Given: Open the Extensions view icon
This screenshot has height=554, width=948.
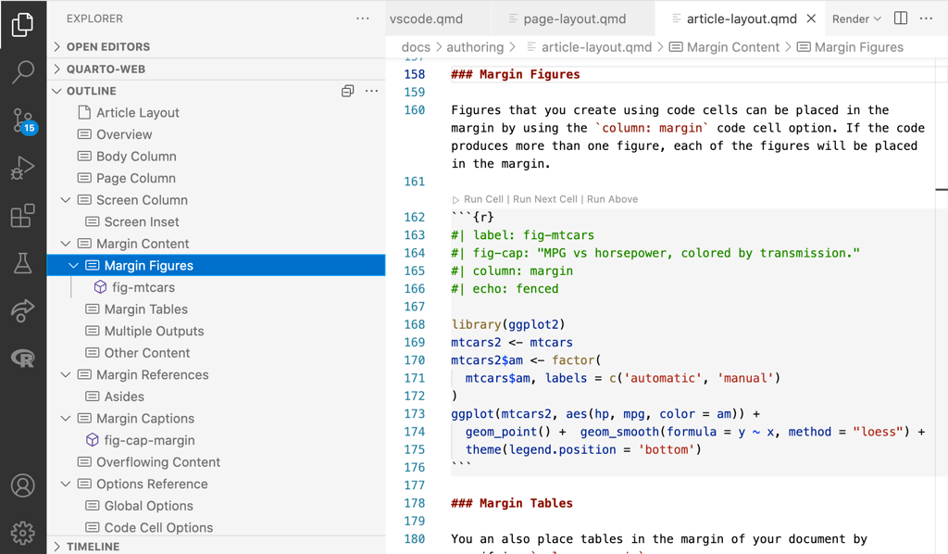Looking at the screenshot, I should click(22, 216).
